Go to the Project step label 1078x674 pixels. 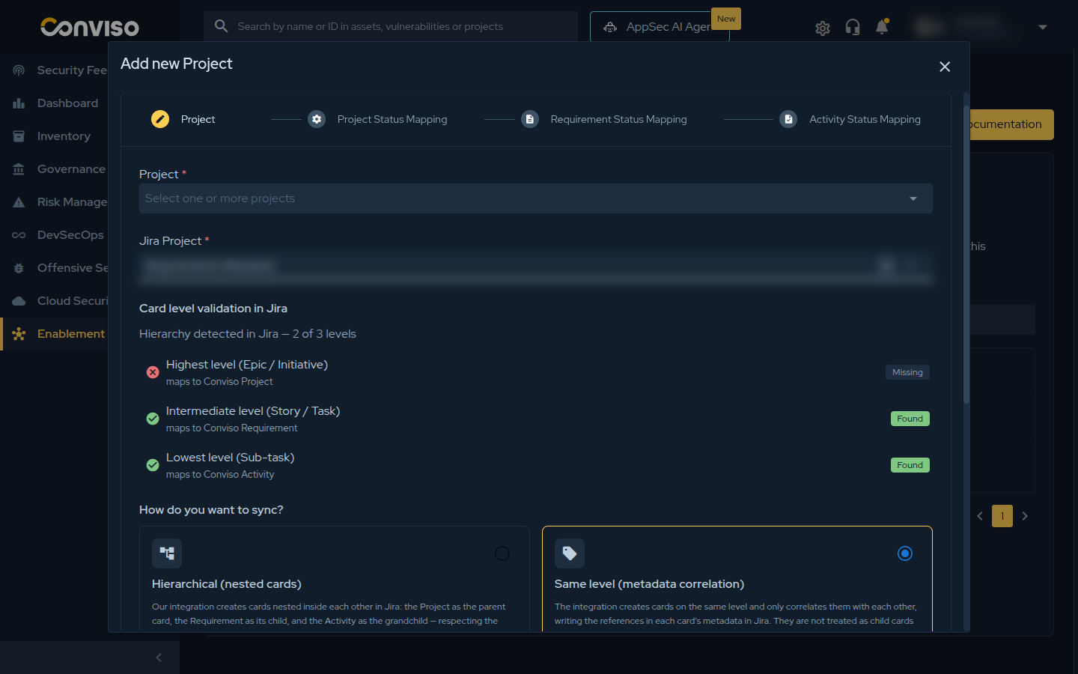[198, 119]
